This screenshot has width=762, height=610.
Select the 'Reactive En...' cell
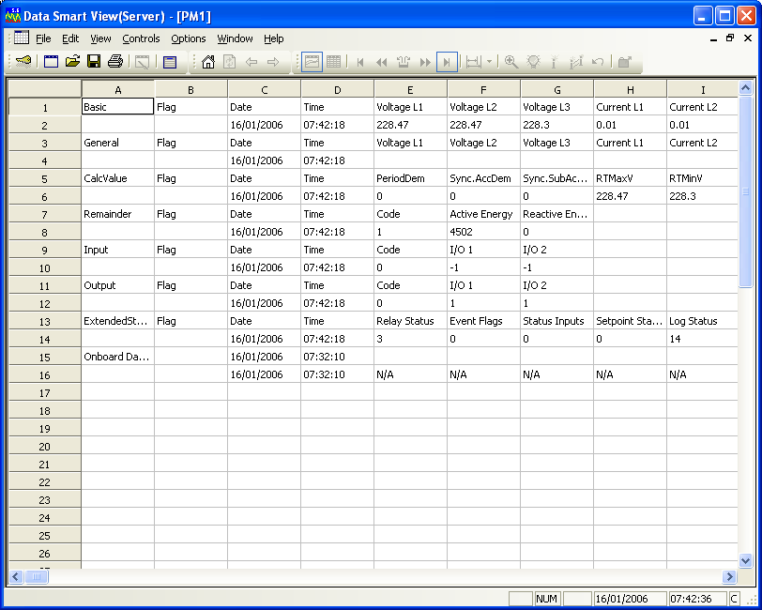(556, 214)
